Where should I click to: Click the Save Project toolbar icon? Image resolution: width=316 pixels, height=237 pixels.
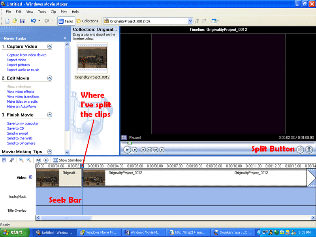point(22,21)
